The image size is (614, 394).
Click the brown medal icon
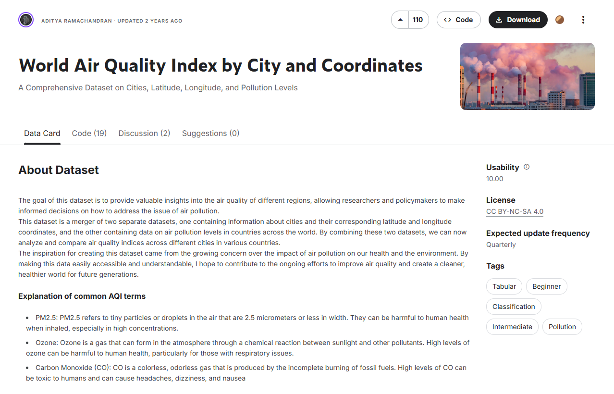pos(560,20)
